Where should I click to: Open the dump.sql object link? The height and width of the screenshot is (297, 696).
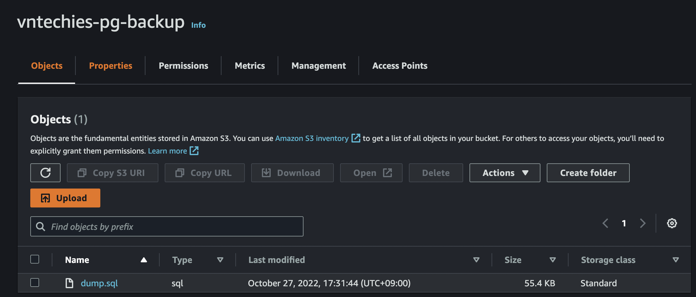coord(99,283)
